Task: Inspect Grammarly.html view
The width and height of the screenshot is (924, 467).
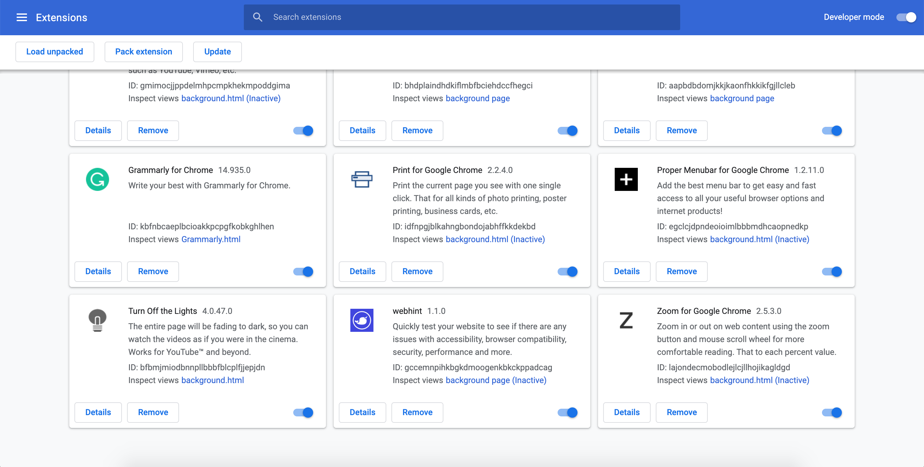Action: pos(211,239)
